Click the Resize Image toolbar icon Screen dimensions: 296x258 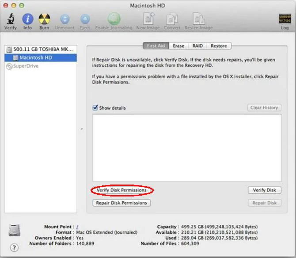pos(199,18)
